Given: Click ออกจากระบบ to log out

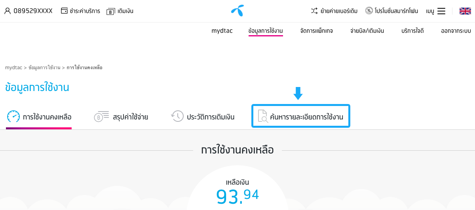Looking at the screenshot, I should pyautogui.click(x=456, y=30).
